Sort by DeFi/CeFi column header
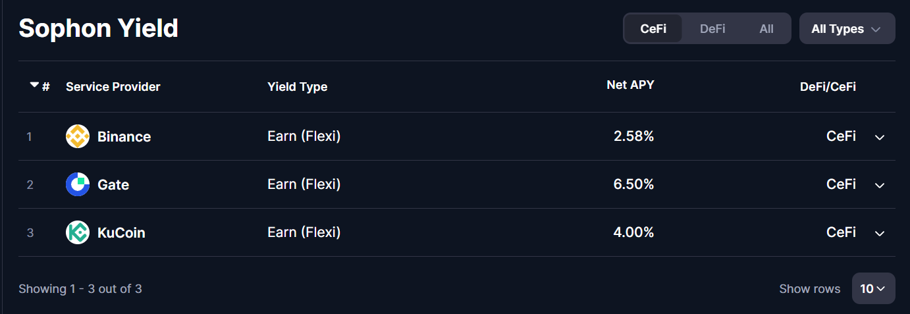The image size is (910, 314). [828, 86]
